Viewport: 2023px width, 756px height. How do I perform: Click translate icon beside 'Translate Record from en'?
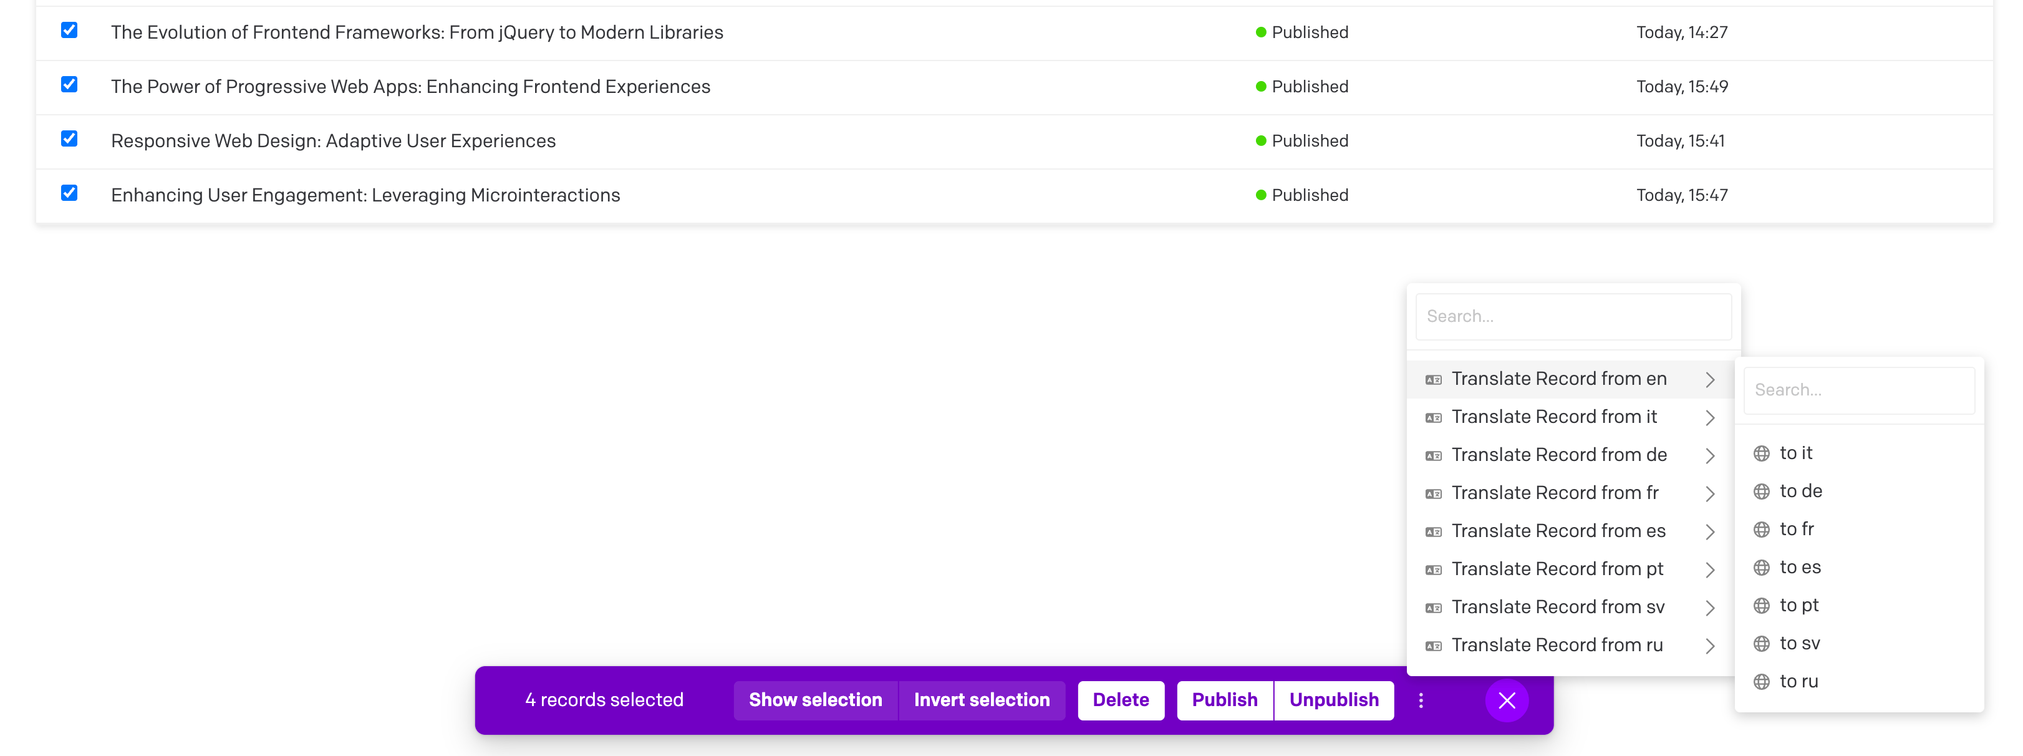coord(1432,380)
